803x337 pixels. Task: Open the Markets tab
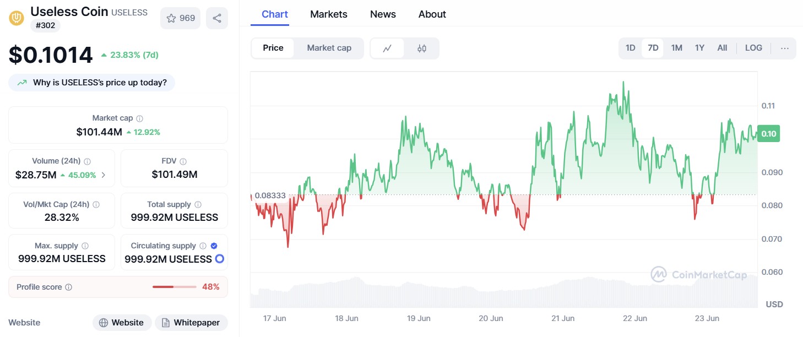(328, 14)
